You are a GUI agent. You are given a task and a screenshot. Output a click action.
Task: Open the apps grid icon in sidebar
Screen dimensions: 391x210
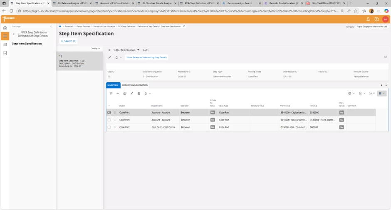click(5, 44)
